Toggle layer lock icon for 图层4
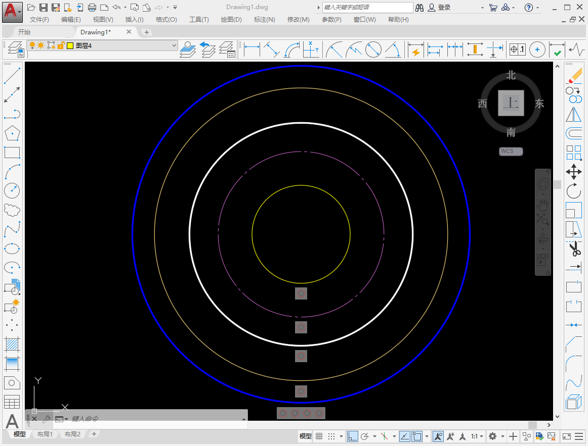The width and height of the screenshot is (588, 446). 61,45
